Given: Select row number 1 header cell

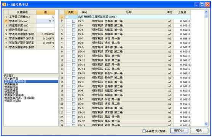Looking at the screenshot, I should coord(62,17).
